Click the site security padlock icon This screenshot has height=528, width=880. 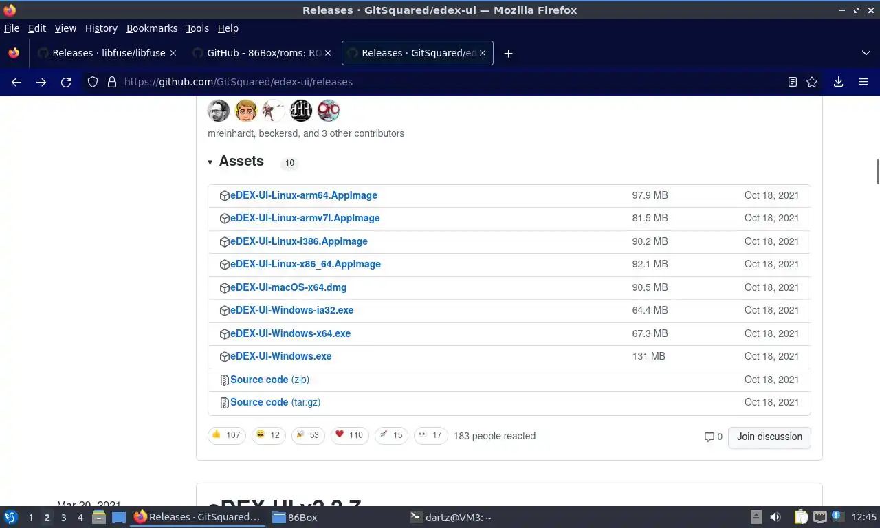tap(112, 82)
